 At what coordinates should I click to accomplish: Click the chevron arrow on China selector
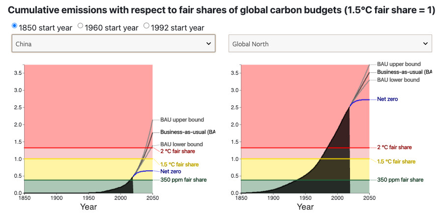(x=208, y=43)
